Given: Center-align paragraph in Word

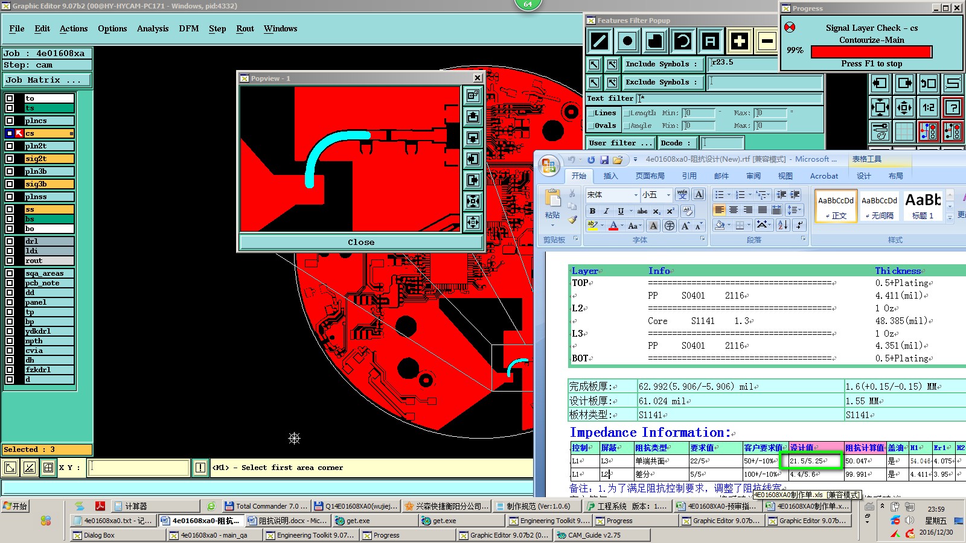Looking at the screenshot, I should coord(734,210).
